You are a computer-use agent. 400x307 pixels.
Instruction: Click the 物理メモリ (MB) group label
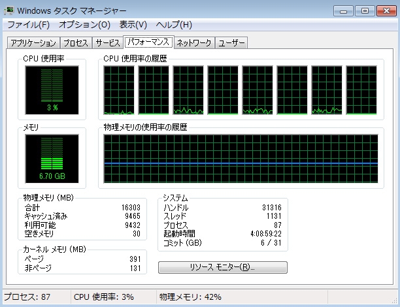coord(48,197)
